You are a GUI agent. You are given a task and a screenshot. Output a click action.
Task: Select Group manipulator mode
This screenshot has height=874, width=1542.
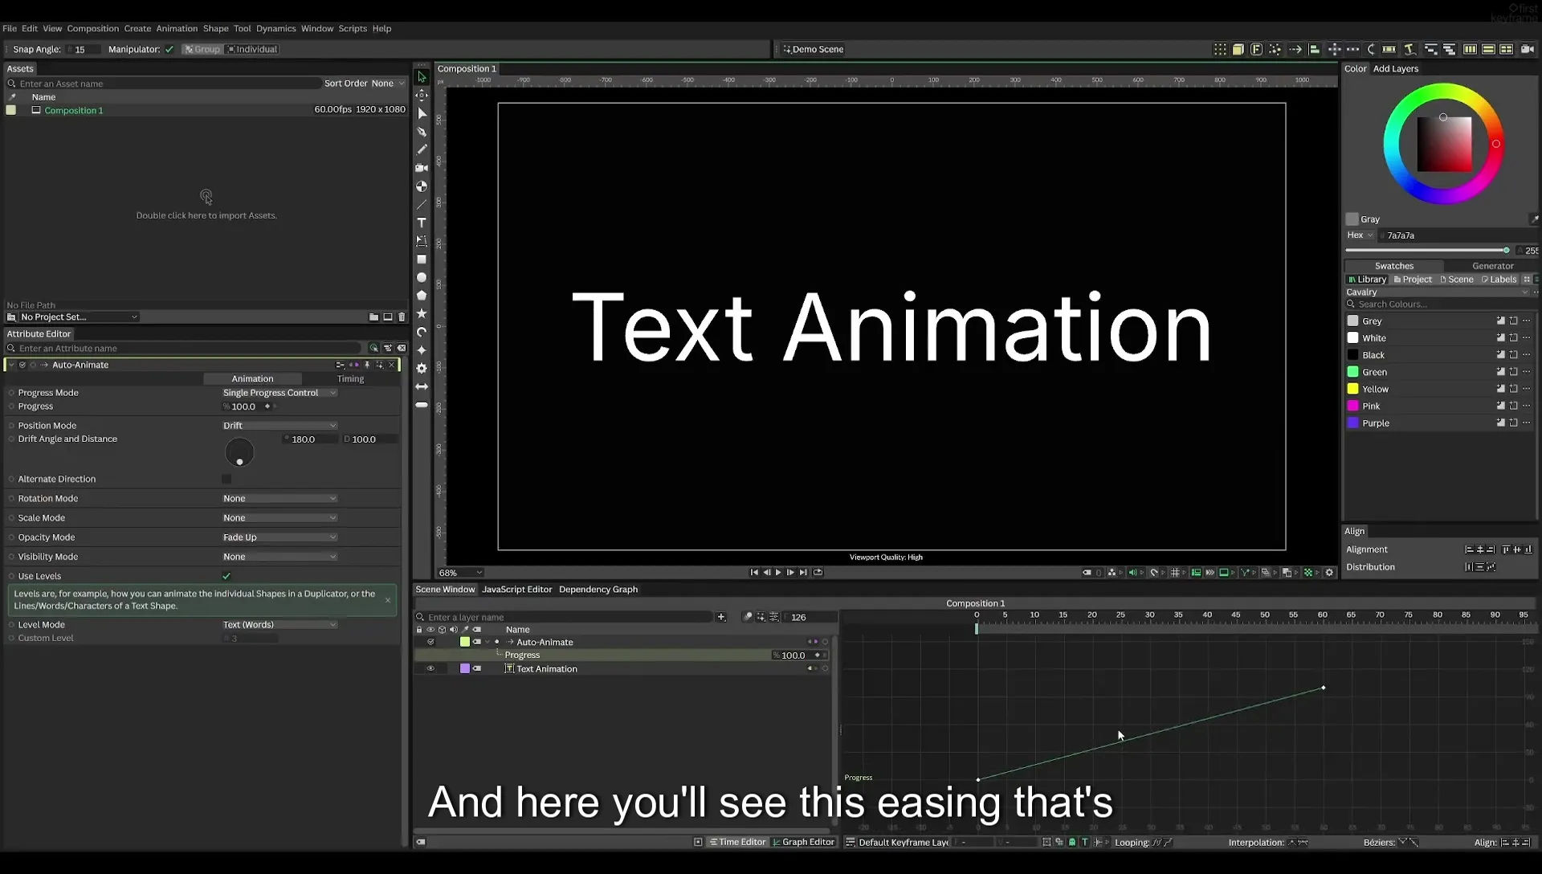click(x=202, y=50)
